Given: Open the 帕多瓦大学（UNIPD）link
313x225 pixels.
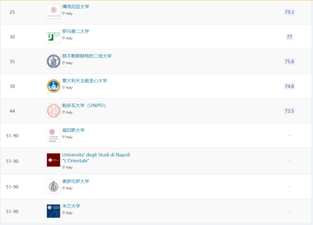Looking at the screenshot, I should tap(84, 106).
